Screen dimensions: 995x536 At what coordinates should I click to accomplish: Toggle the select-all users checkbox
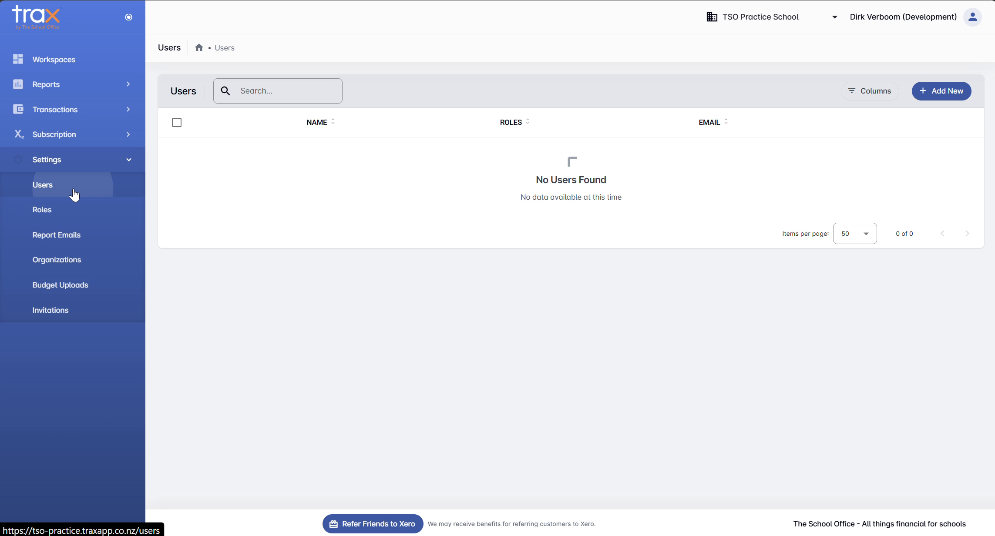click(177, 123)
